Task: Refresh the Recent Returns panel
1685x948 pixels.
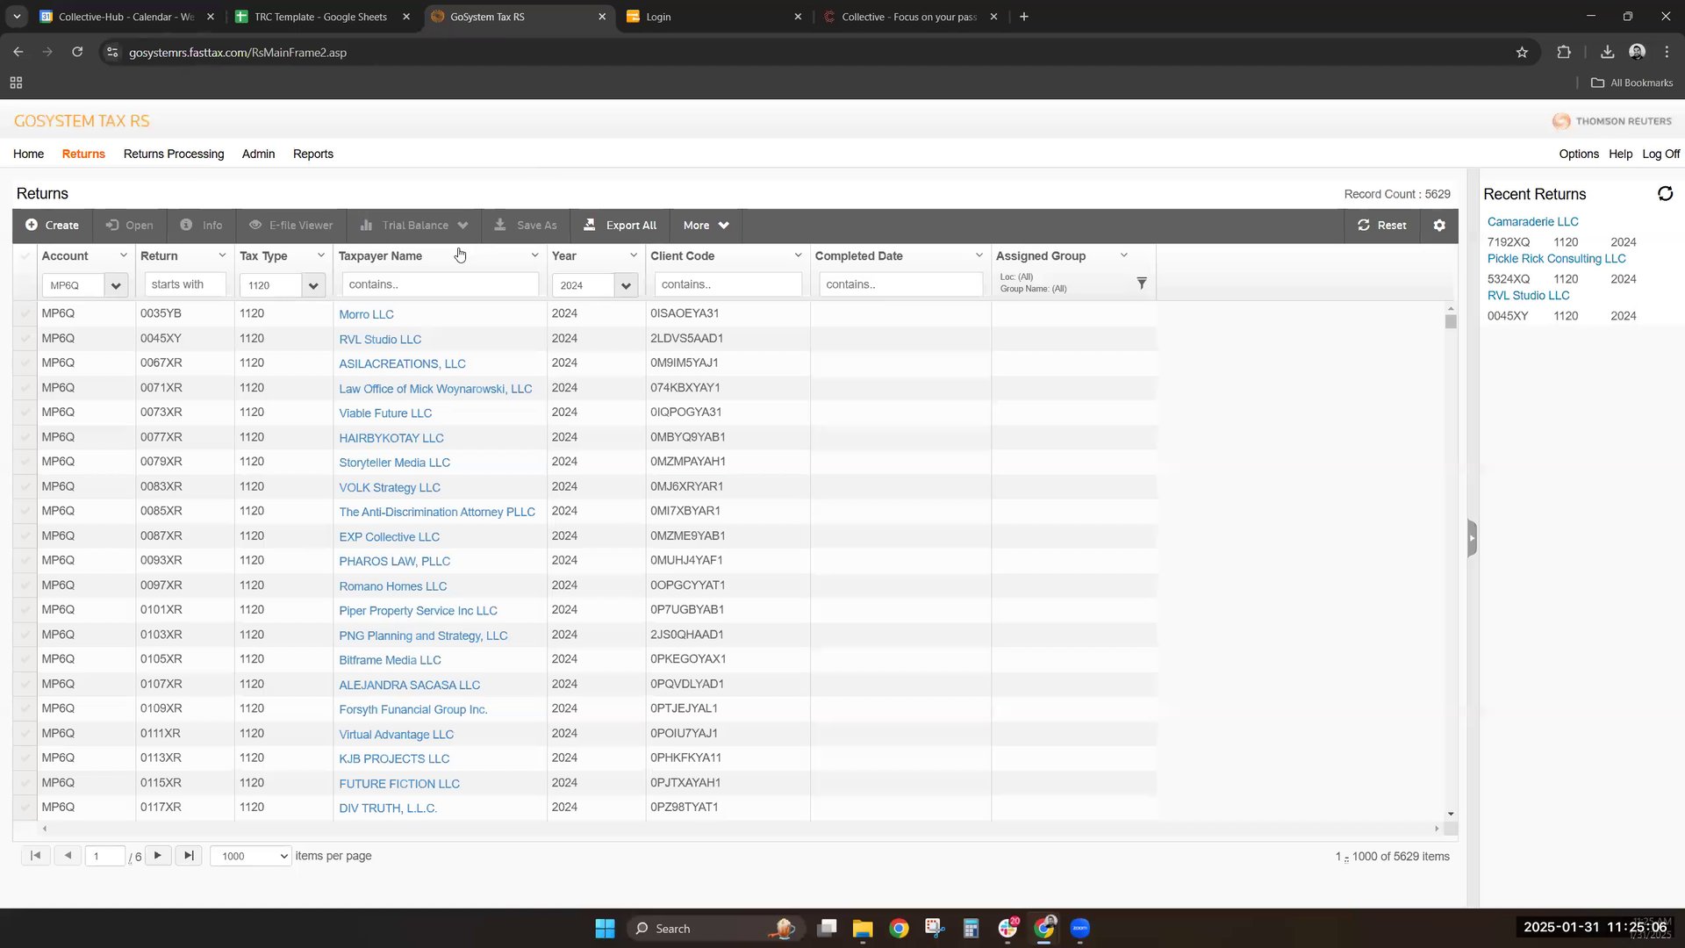Action: [x=1665, y=194]
